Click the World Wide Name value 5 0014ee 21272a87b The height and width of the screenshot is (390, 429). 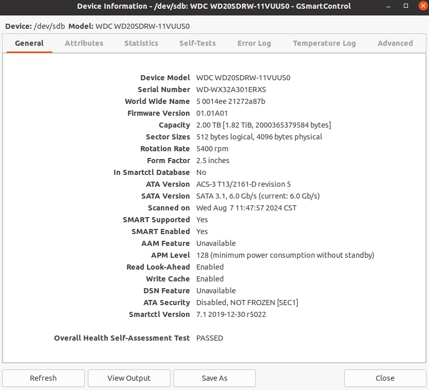coord(231,101)
